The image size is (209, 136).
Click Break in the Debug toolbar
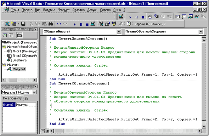pos(136,17)
